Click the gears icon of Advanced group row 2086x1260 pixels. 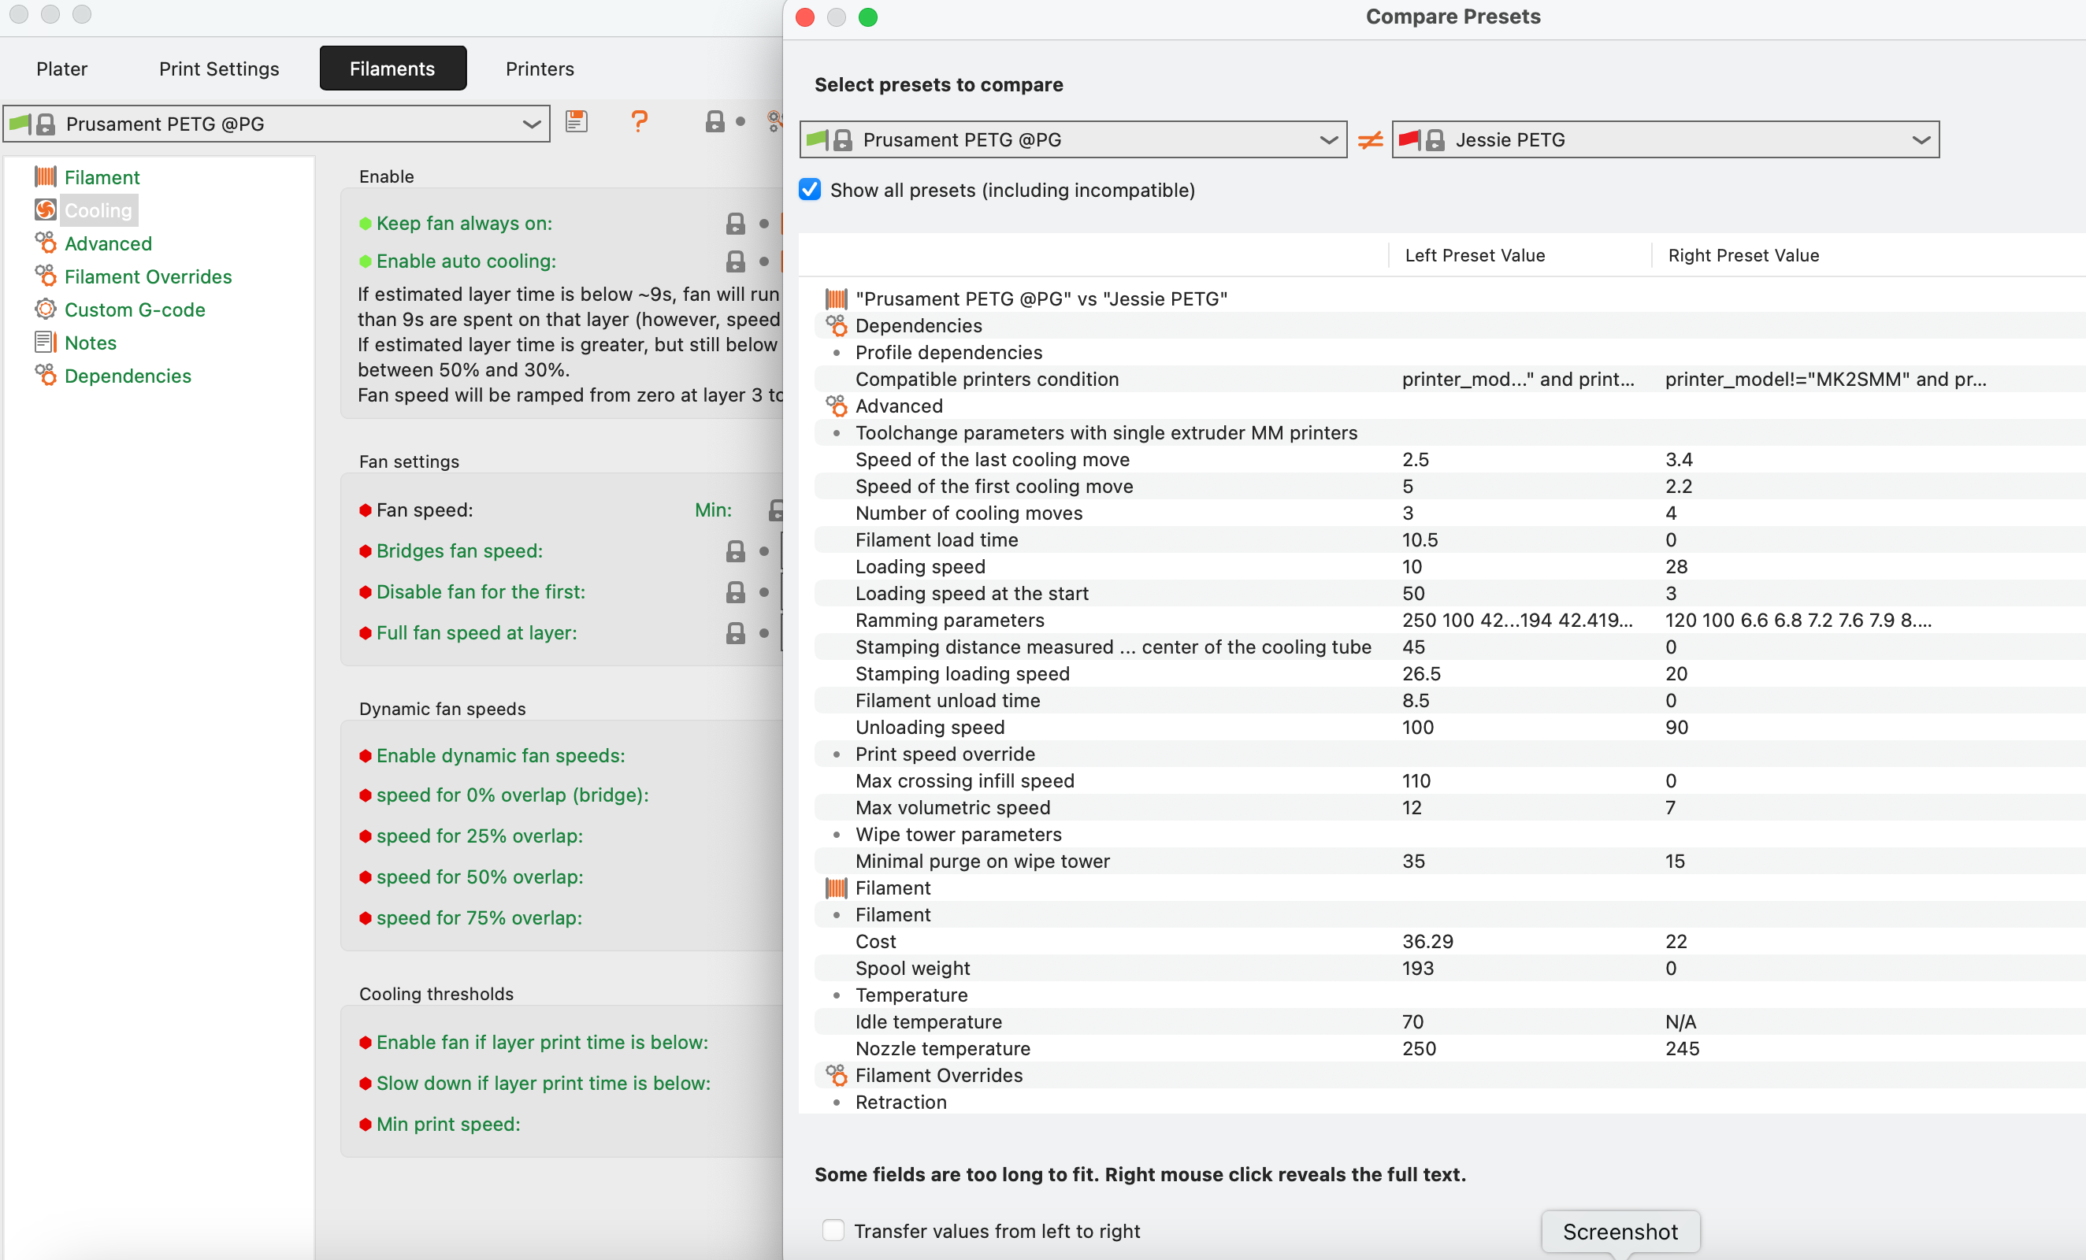(x=837, y=406)
